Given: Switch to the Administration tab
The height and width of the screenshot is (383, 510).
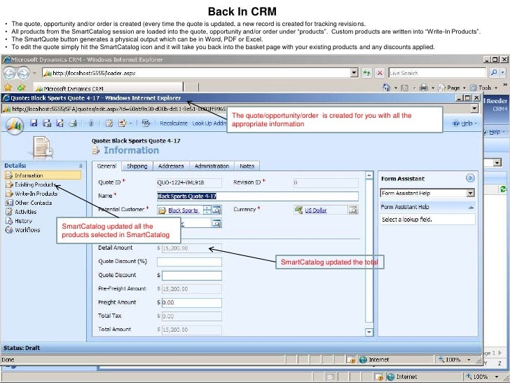Looking at the screenshot, I should tap(212, 166).
